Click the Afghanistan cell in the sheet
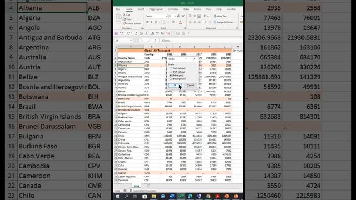 coord(131,62)
